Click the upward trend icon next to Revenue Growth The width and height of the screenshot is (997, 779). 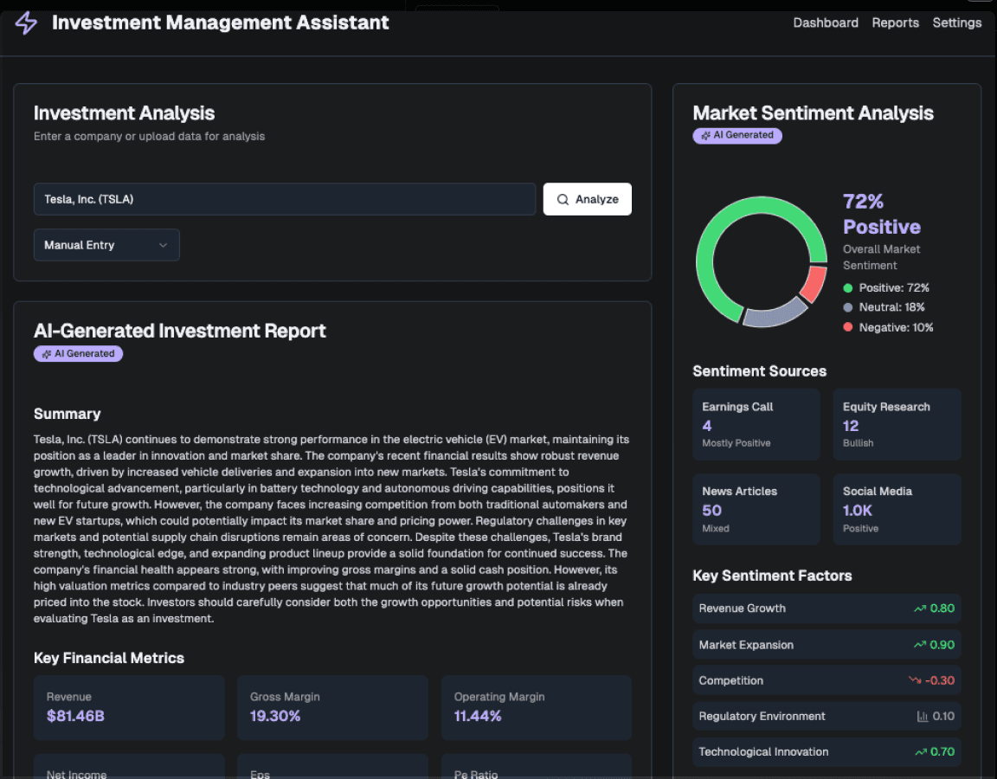point(919,608)
